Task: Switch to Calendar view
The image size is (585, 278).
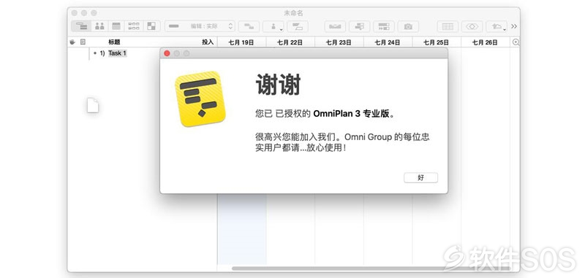Action: click(x=116, y=26)
